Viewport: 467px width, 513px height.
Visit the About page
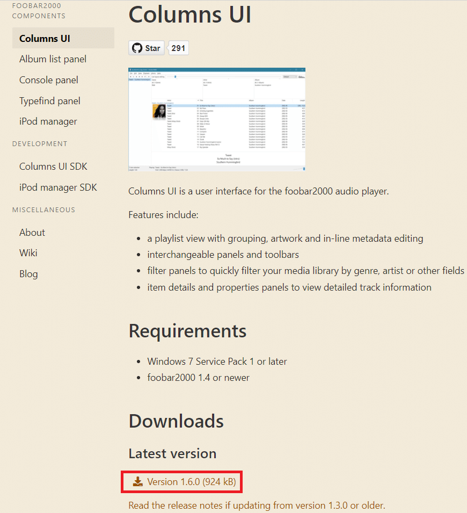pyautogui.click(x=32, y=232)
